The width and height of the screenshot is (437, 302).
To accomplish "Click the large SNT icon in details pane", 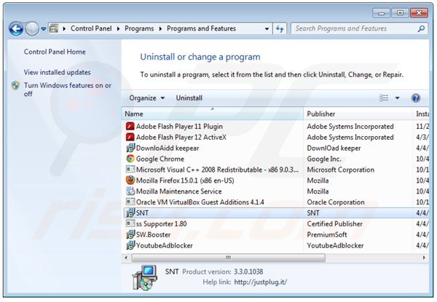I will click(144, 277).
